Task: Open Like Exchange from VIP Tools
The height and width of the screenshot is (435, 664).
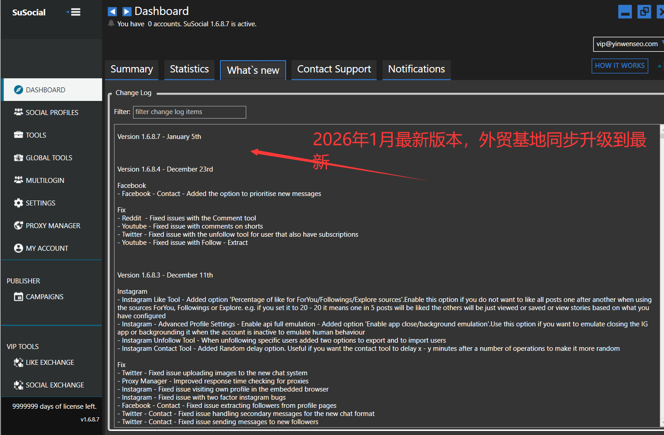Action: click(x=18, y=362)
